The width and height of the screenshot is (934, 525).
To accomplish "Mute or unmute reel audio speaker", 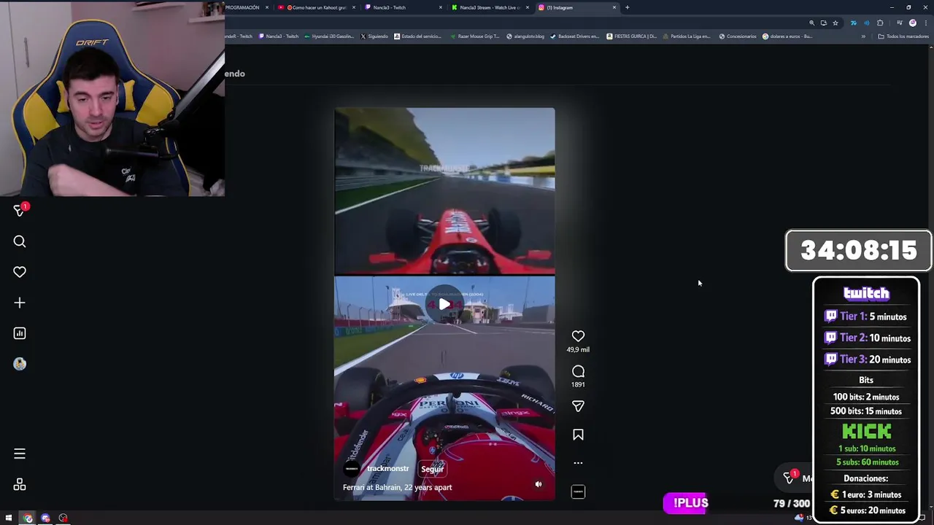I will 539,484.
